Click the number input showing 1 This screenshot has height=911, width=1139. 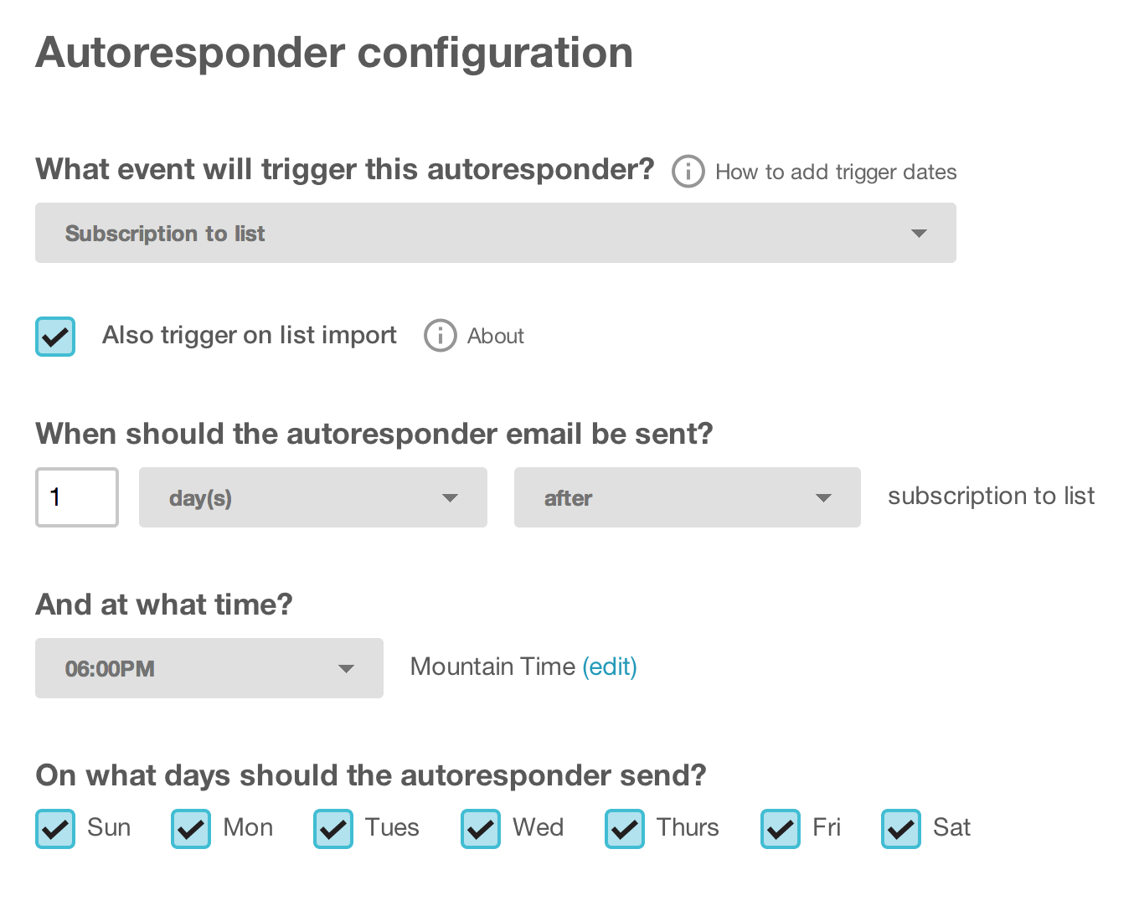(76, 497)
